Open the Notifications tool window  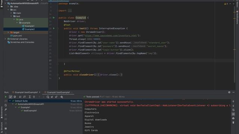238,17
